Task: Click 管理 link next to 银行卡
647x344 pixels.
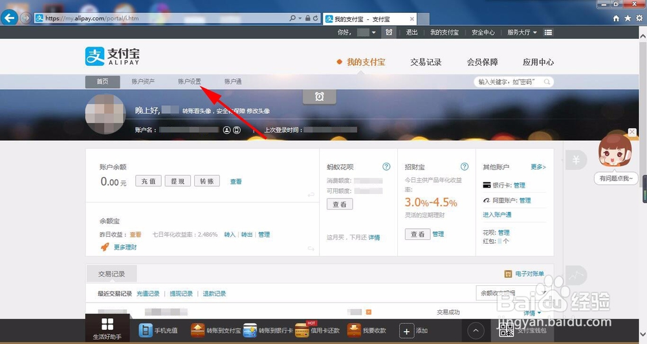Action: (x=520, y=185)
